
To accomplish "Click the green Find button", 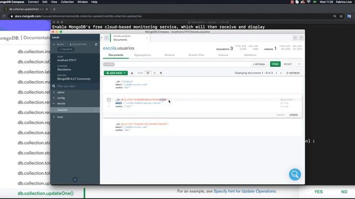I will pyautogui.click(x=275, y=64).
